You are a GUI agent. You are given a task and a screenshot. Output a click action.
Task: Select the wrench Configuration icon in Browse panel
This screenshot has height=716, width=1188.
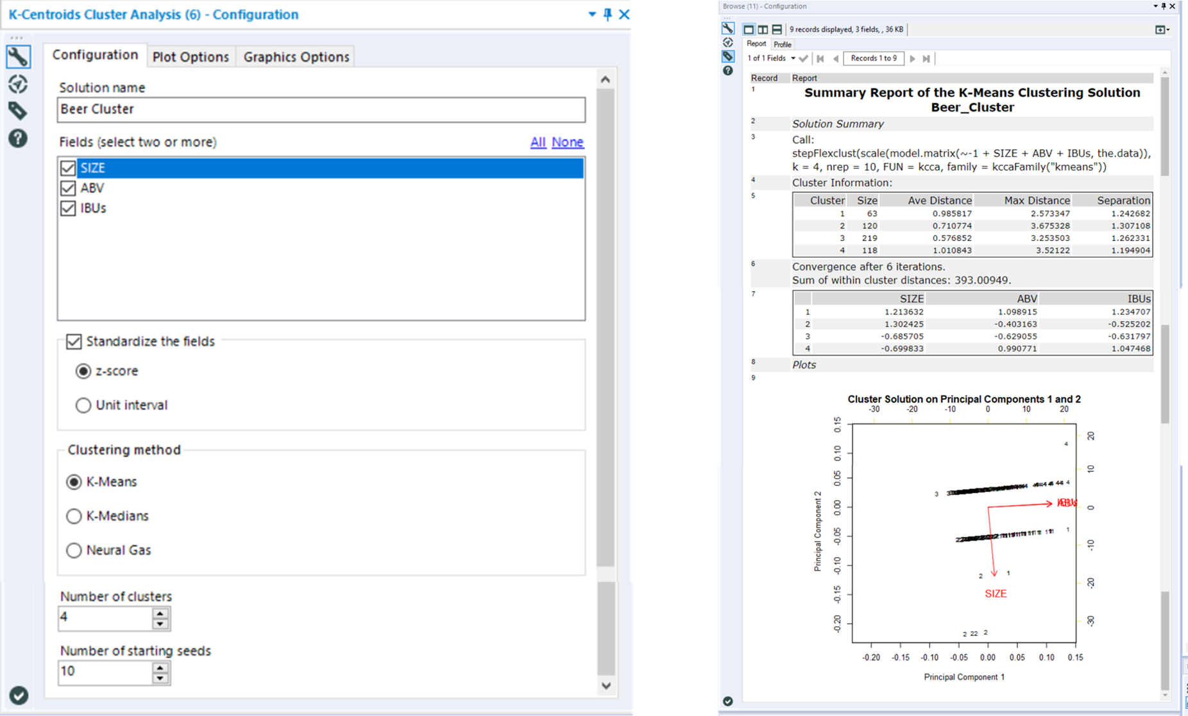point(728,29)
